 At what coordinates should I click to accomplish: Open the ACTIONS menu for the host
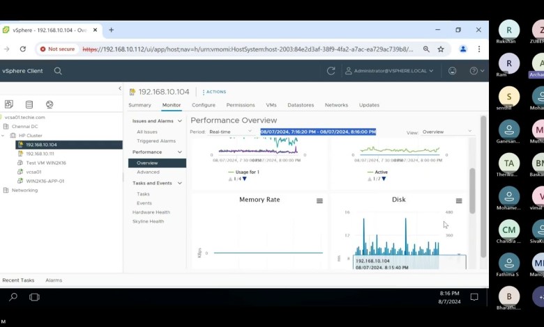(x=214, y=92)
